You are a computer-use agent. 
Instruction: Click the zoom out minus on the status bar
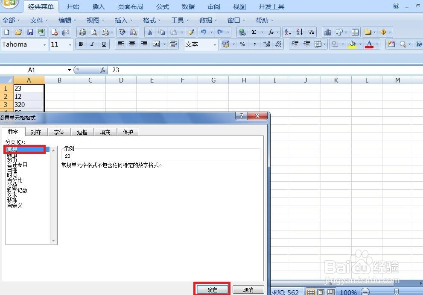[365, 292]
